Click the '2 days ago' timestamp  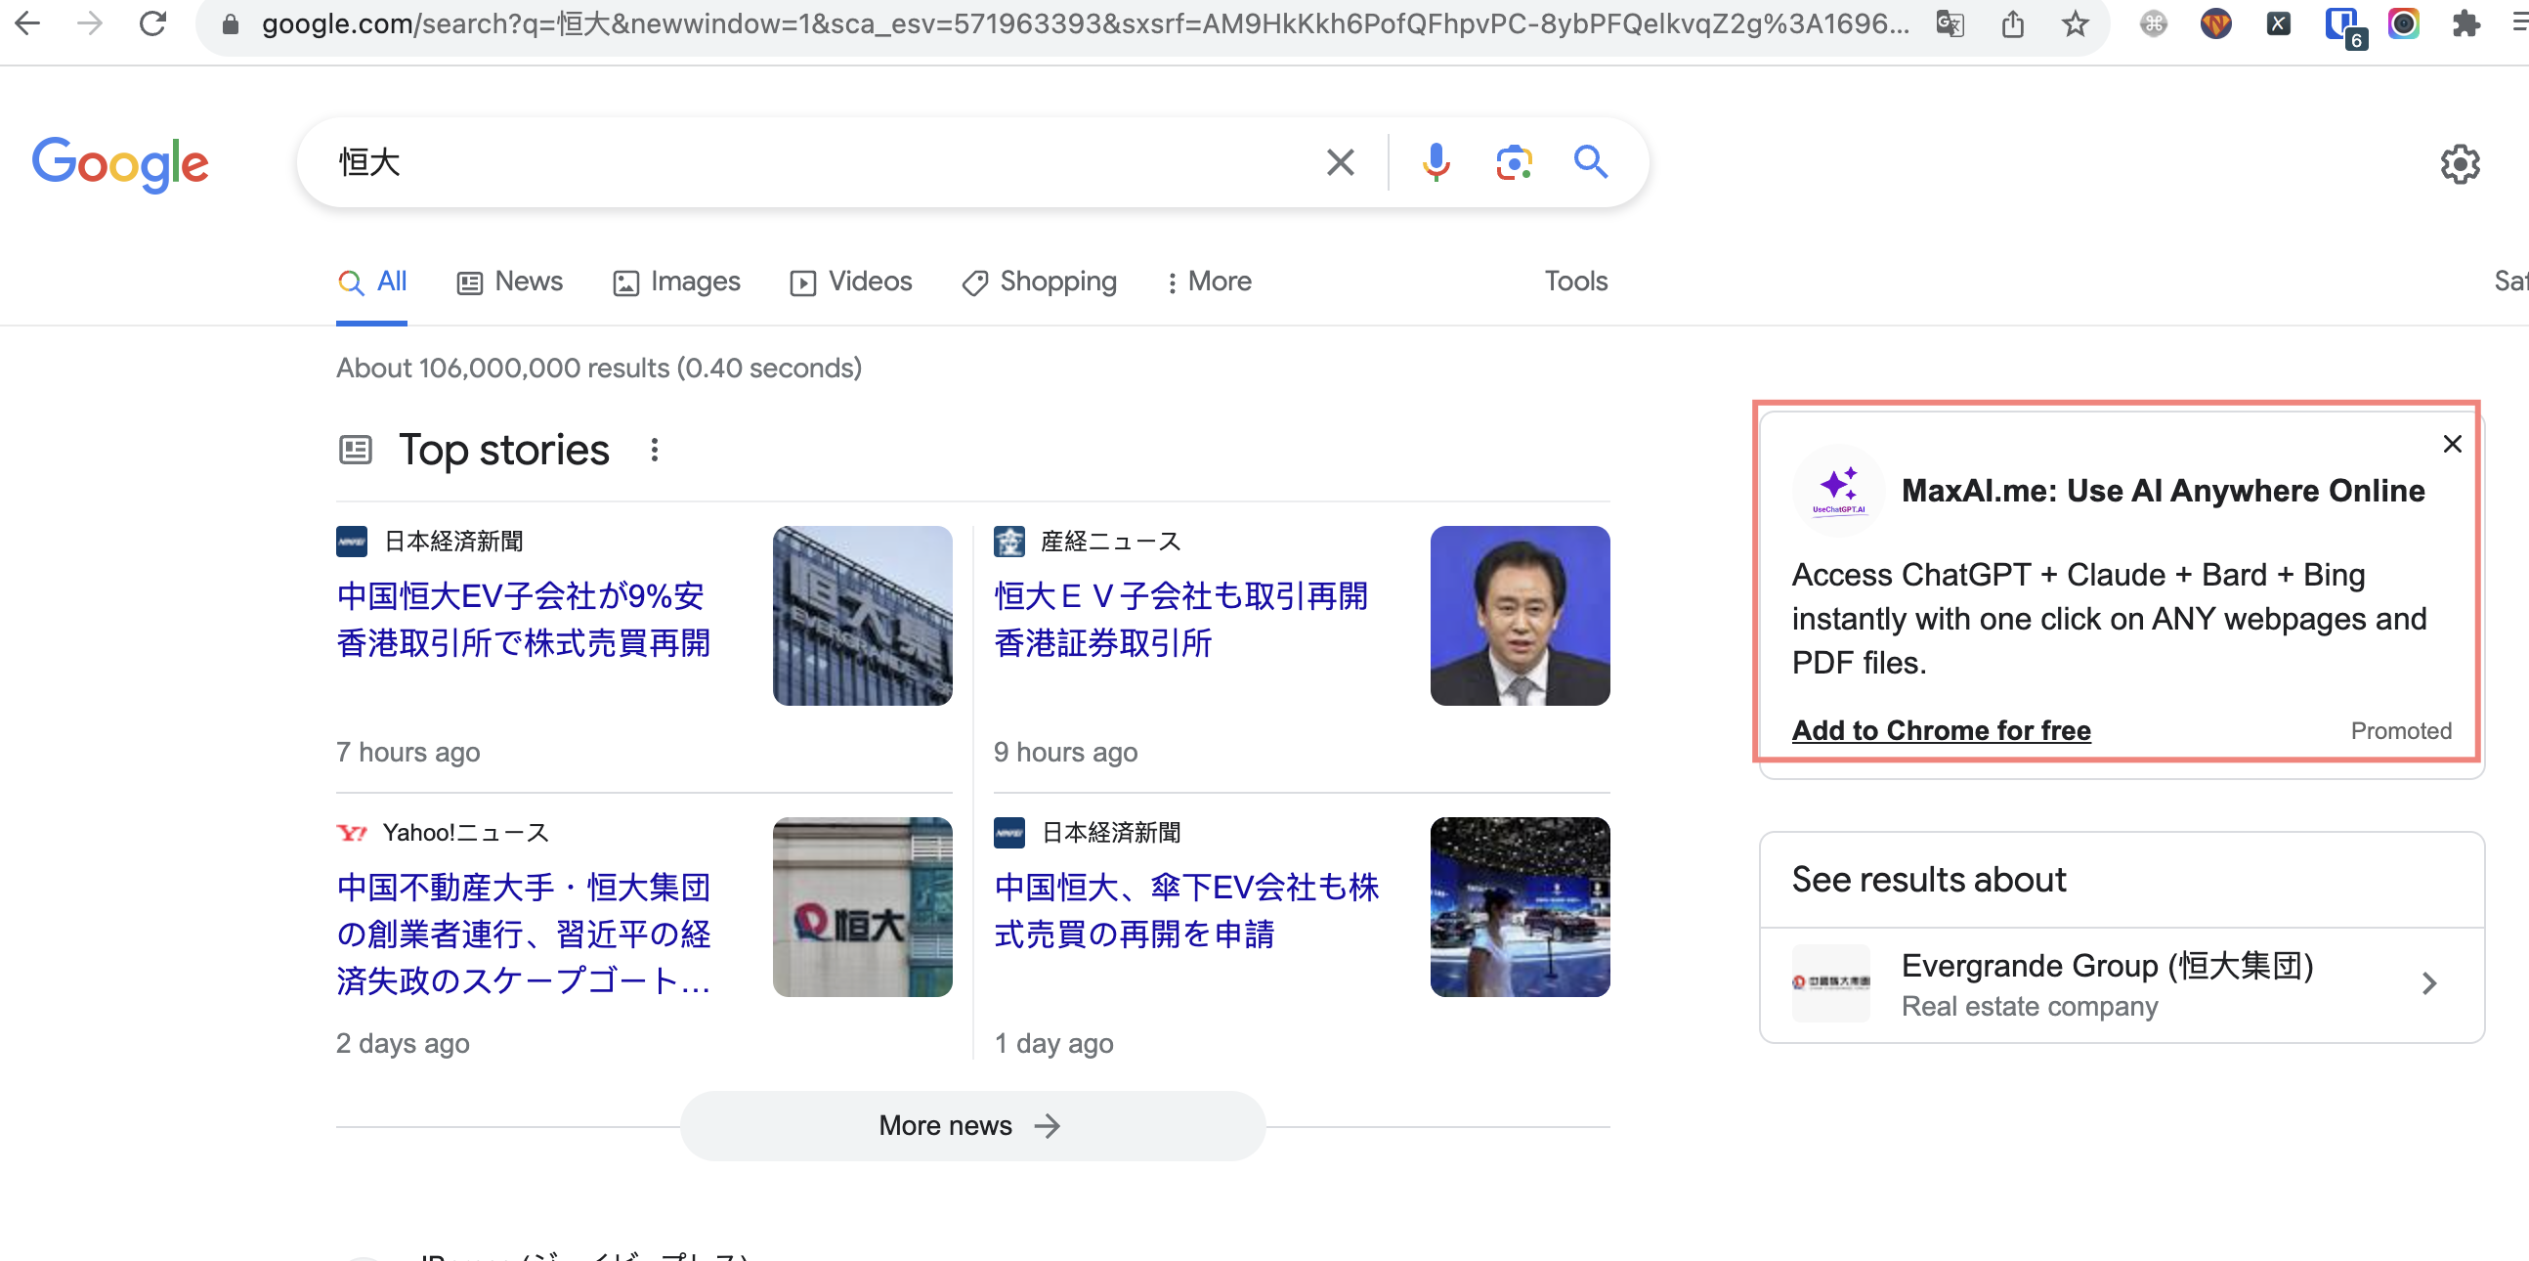[403, 1043]
